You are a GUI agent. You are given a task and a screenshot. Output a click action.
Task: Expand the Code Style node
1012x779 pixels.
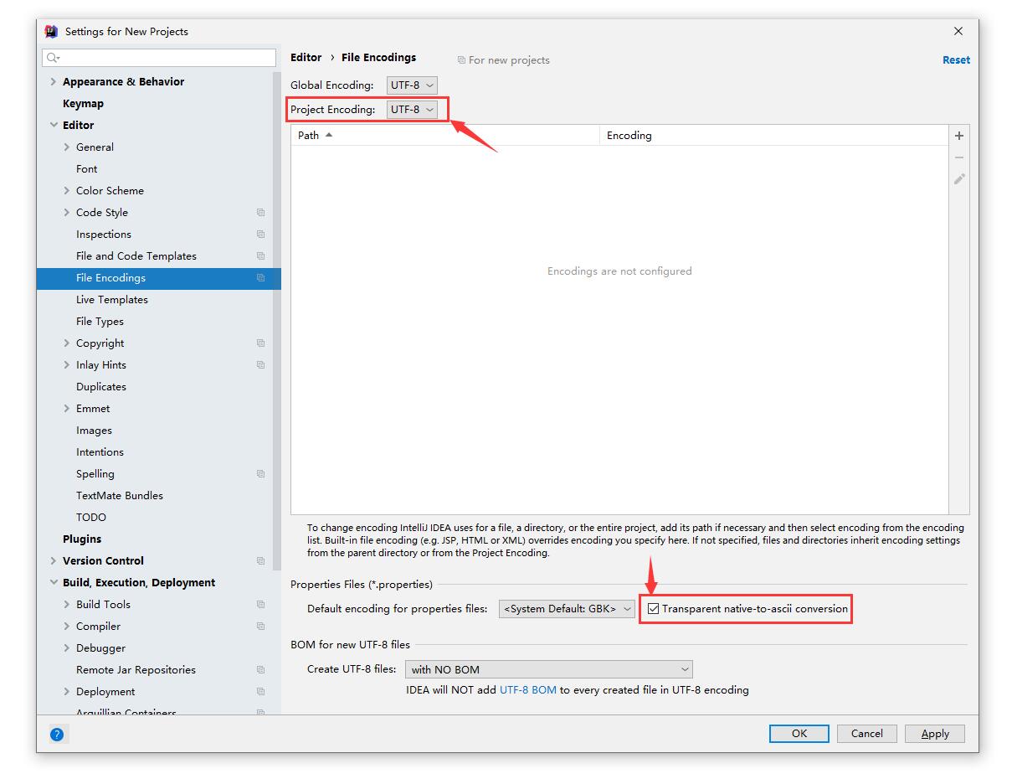[67, 213]
